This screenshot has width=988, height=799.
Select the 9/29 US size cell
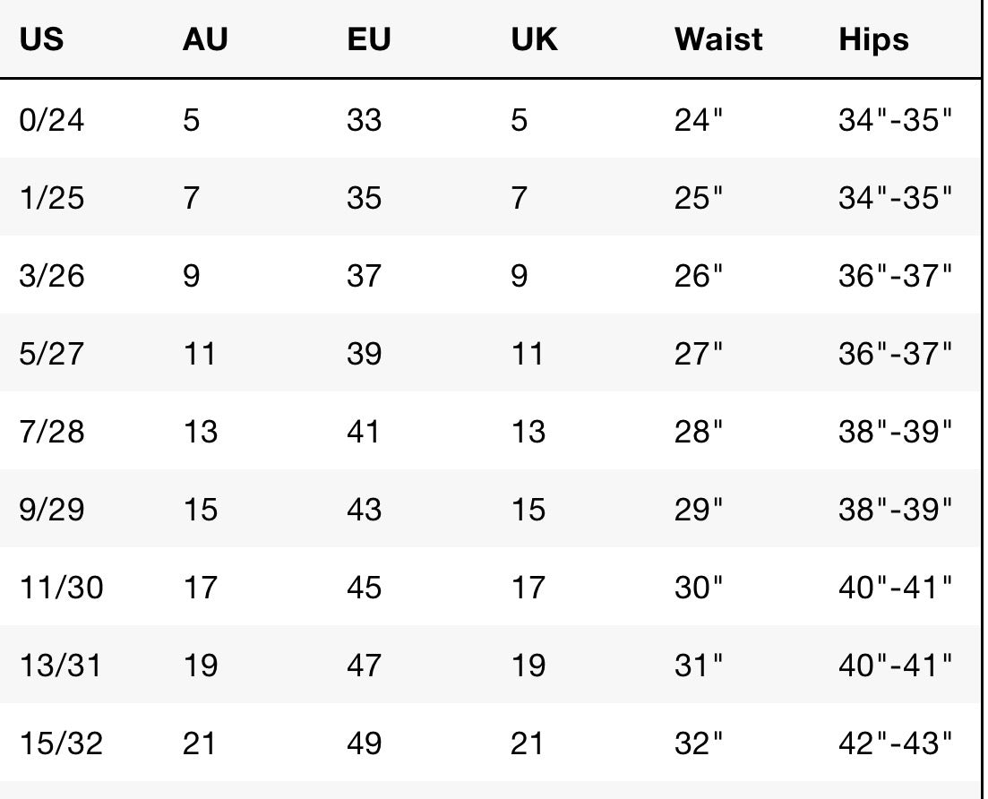[52, 509]
